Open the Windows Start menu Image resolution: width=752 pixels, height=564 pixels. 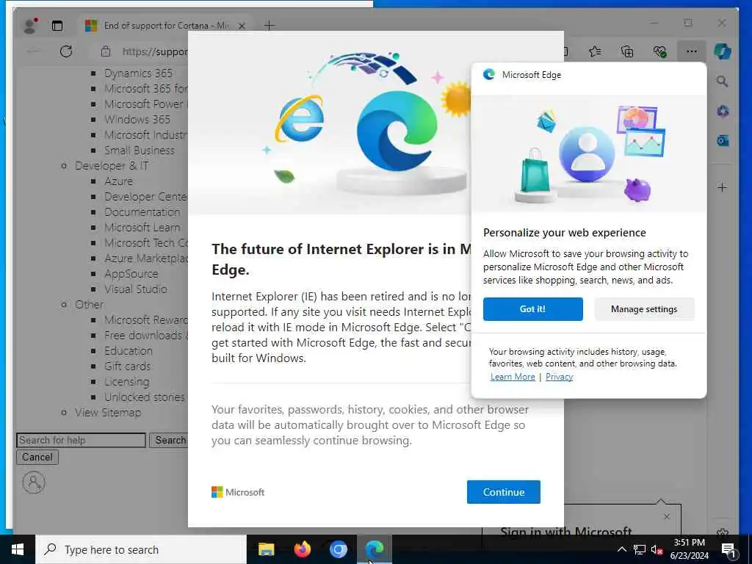click(x=18, y=549)
